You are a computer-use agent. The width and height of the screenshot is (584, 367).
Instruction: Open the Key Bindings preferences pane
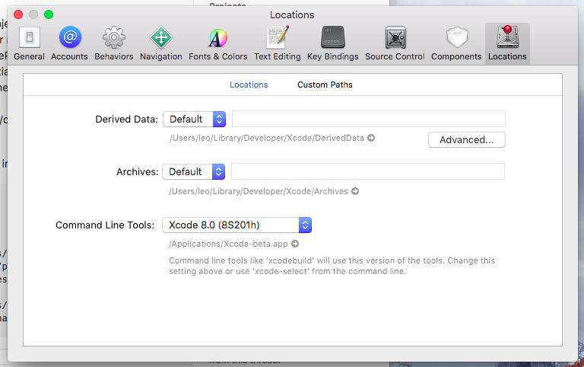tap(332, 43)
